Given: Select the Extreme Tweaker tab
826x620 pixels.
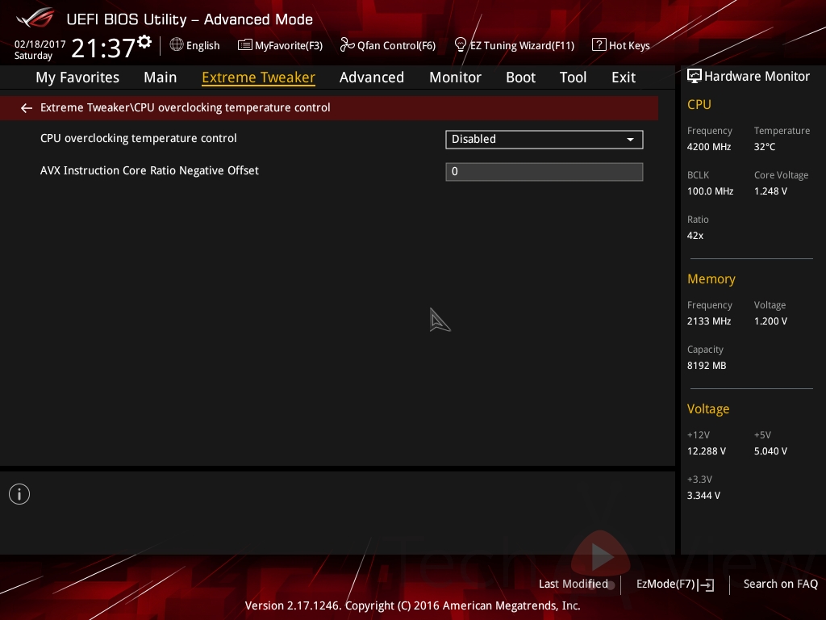Looking at the screenshot, I should (259, 77).
